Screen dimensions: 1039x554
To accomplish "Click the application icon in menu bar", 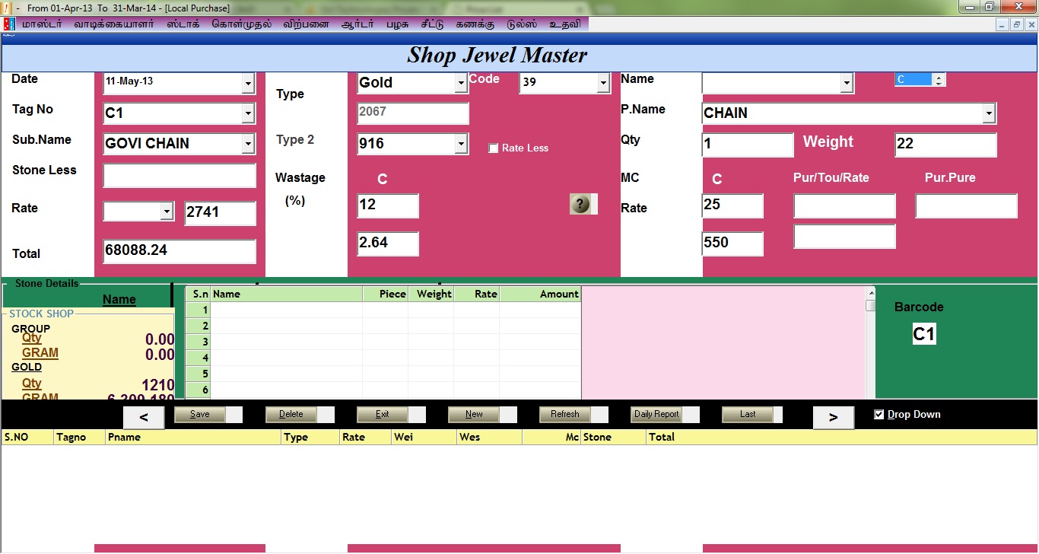I will pos(9,24).
